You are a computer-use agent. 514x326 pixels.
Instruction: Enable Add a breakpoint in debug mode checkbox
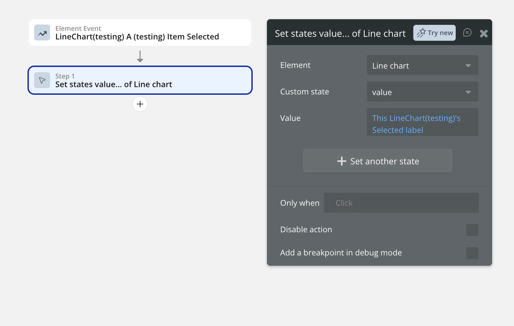472,253
